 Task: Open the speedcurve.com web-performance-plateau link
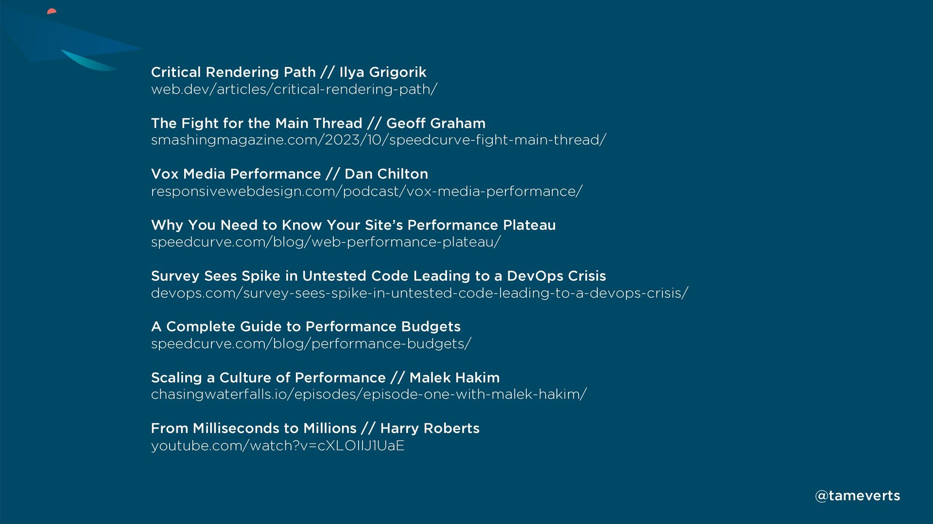(x=326, y=242)
